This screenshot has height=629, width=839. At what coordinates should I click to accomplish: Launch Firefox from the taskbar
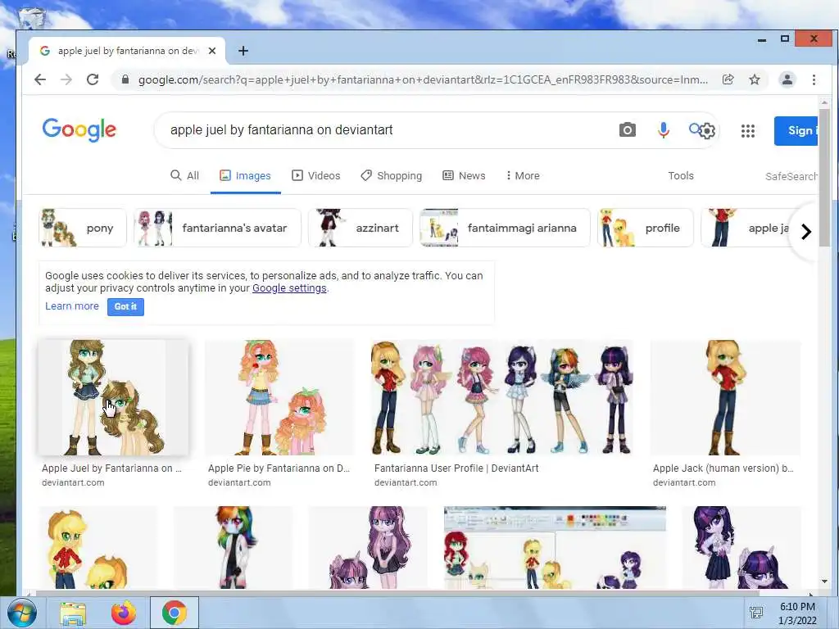click(124, 613)
